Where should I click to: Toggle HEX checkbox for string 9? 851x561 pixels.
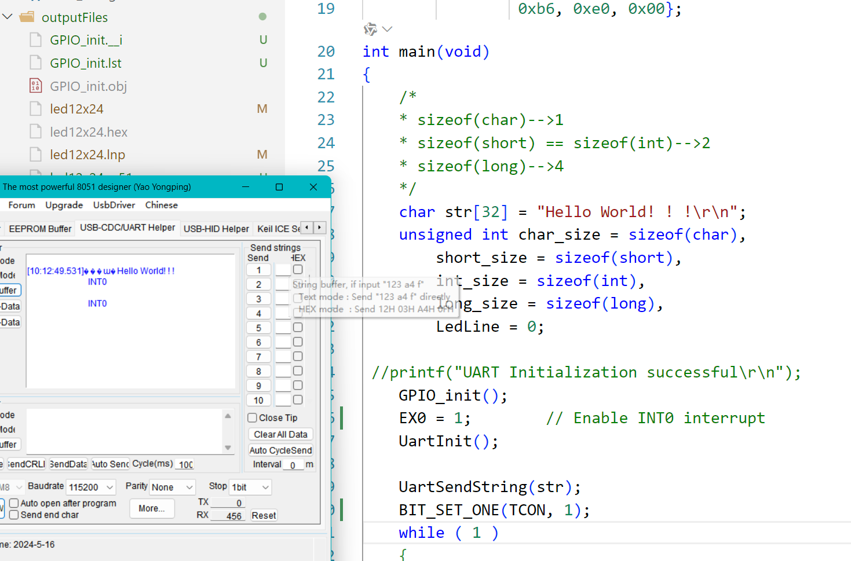click(x=298, y=385)
